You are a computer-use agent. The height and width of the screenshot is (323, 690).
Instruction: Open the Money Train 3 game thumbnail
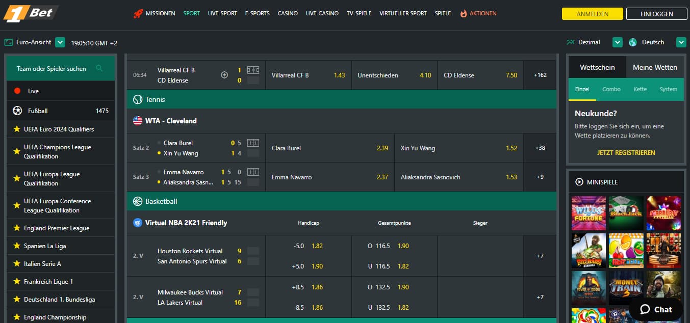626,288
